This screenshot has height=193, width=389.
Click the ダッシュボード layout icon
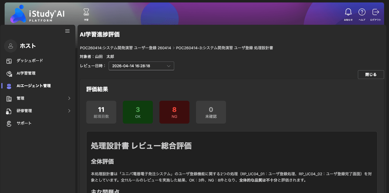point(9,61)
